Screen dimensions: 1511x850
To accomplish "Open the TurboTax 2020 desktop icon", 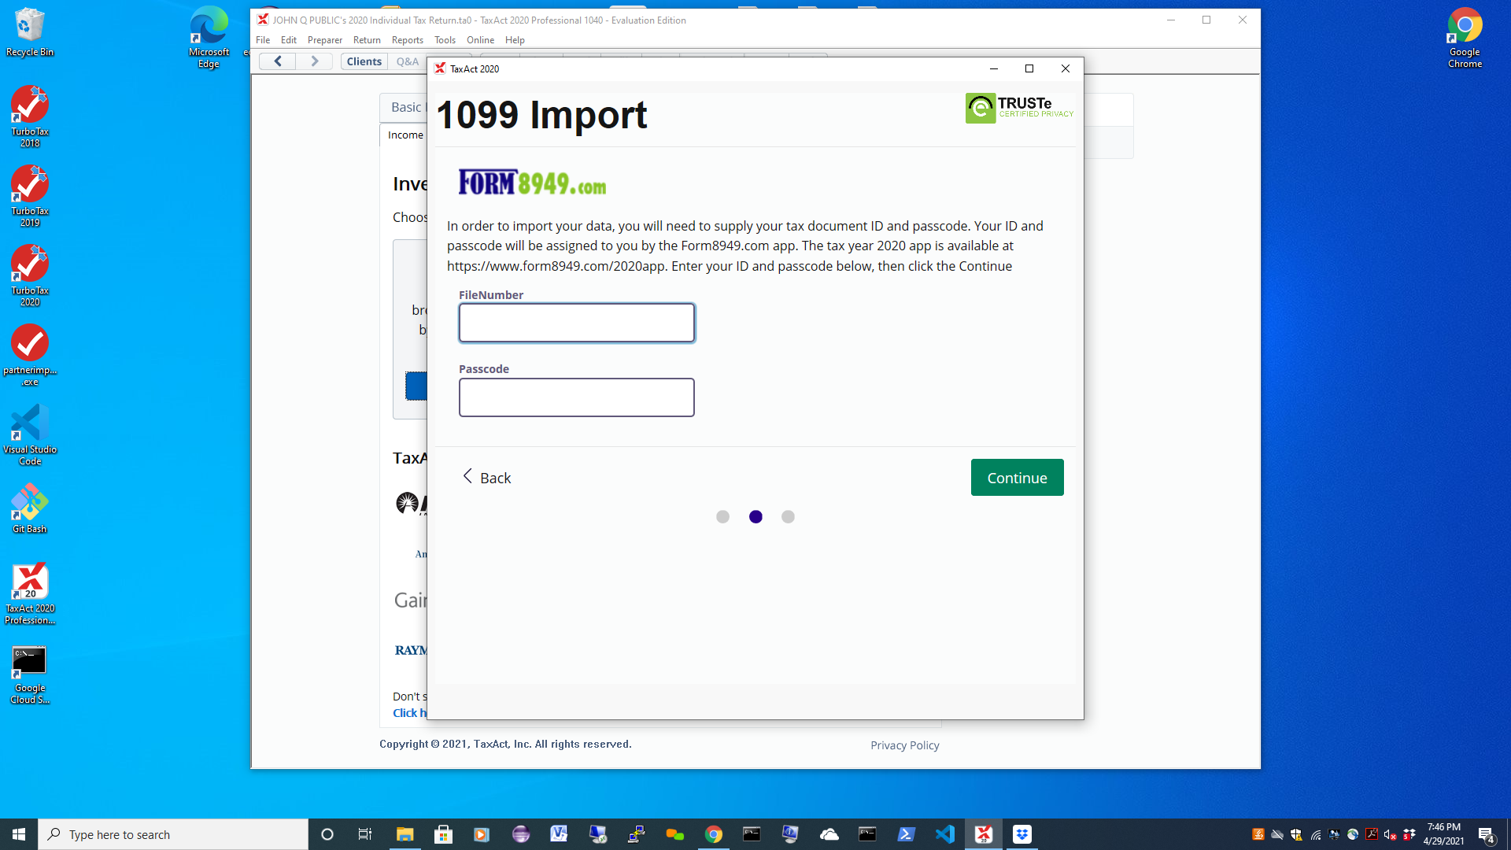I will click(30, 275).
